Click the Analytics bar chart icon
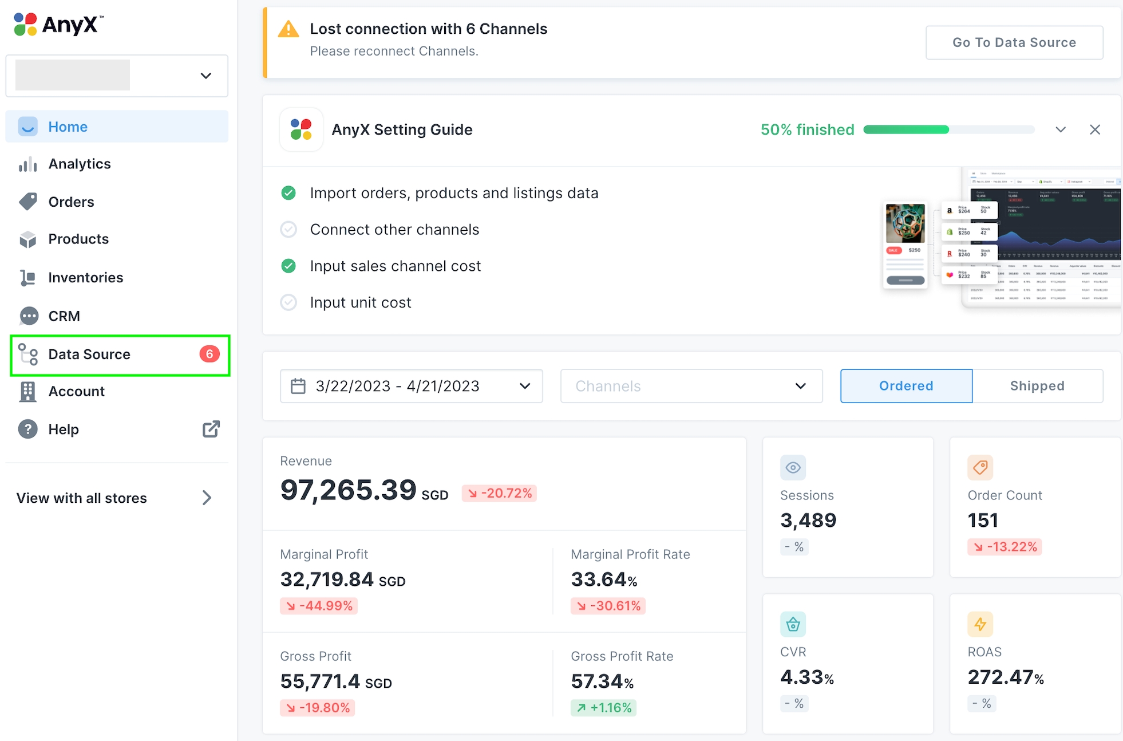The height and width of the screenshot is (741, 1123). click(x=27, y=164)
